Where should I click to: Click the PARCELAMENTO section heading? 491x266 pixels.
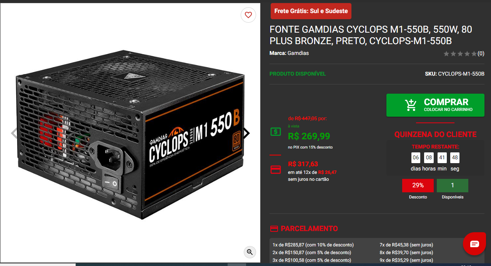pos(310,229)
